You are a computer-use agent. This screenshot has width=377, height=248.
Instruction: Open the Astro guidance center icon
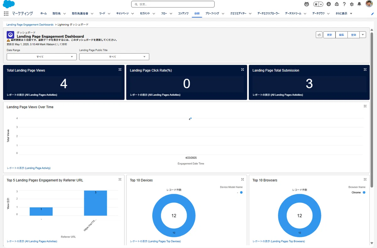point(307,4)
